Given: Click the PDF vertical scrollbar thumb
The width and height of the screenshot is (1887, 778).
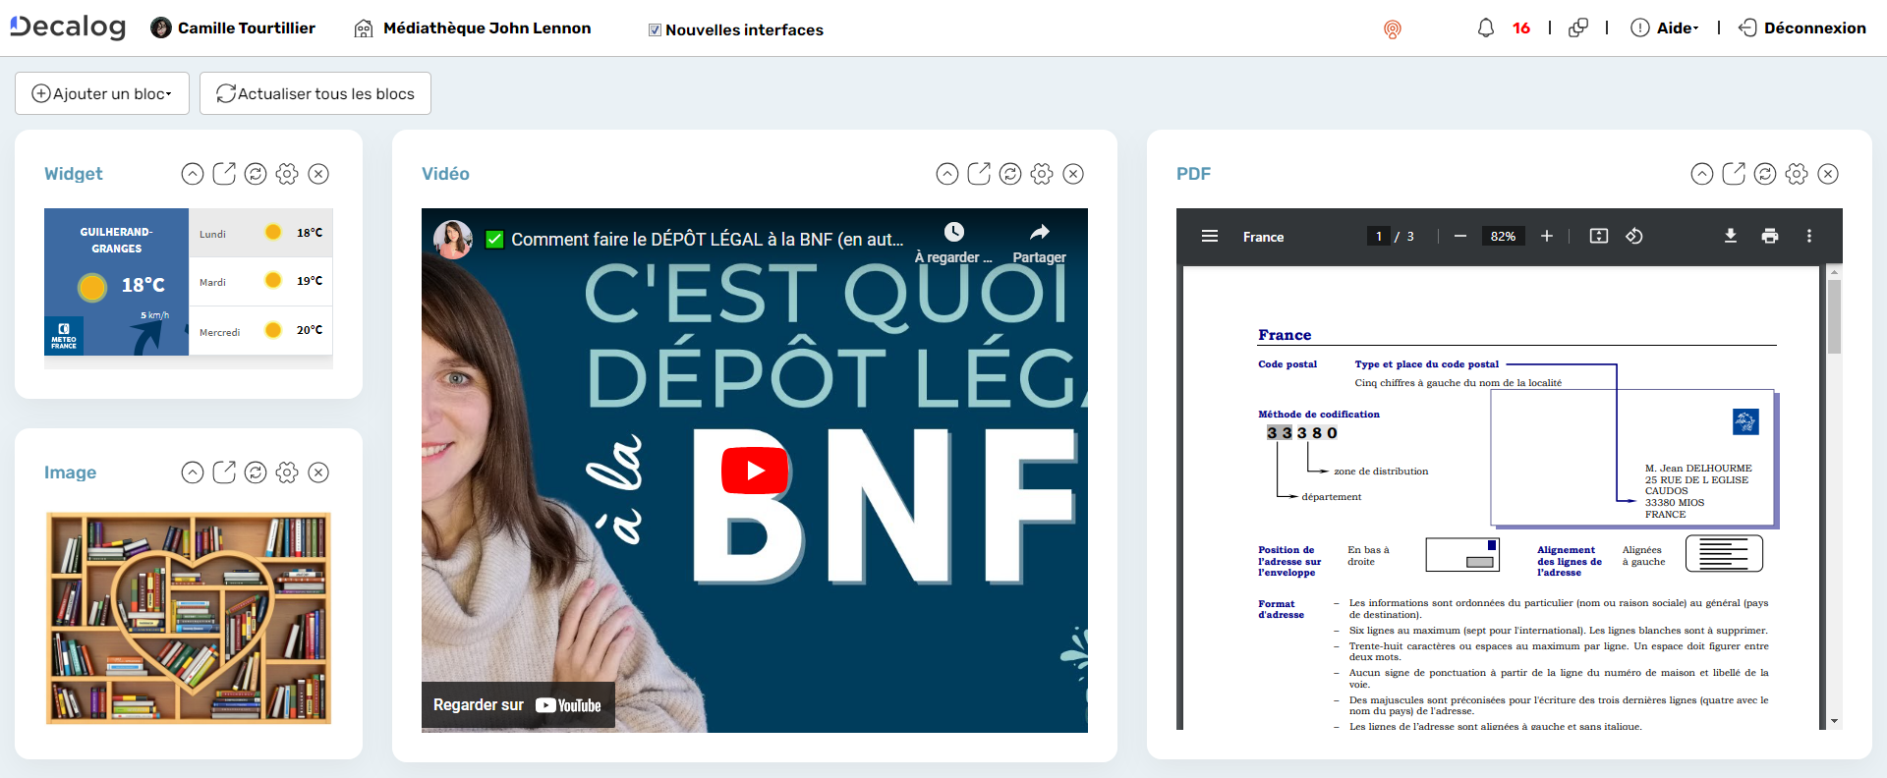Looking at the screenshot, I should click(x=1834, y=316).
